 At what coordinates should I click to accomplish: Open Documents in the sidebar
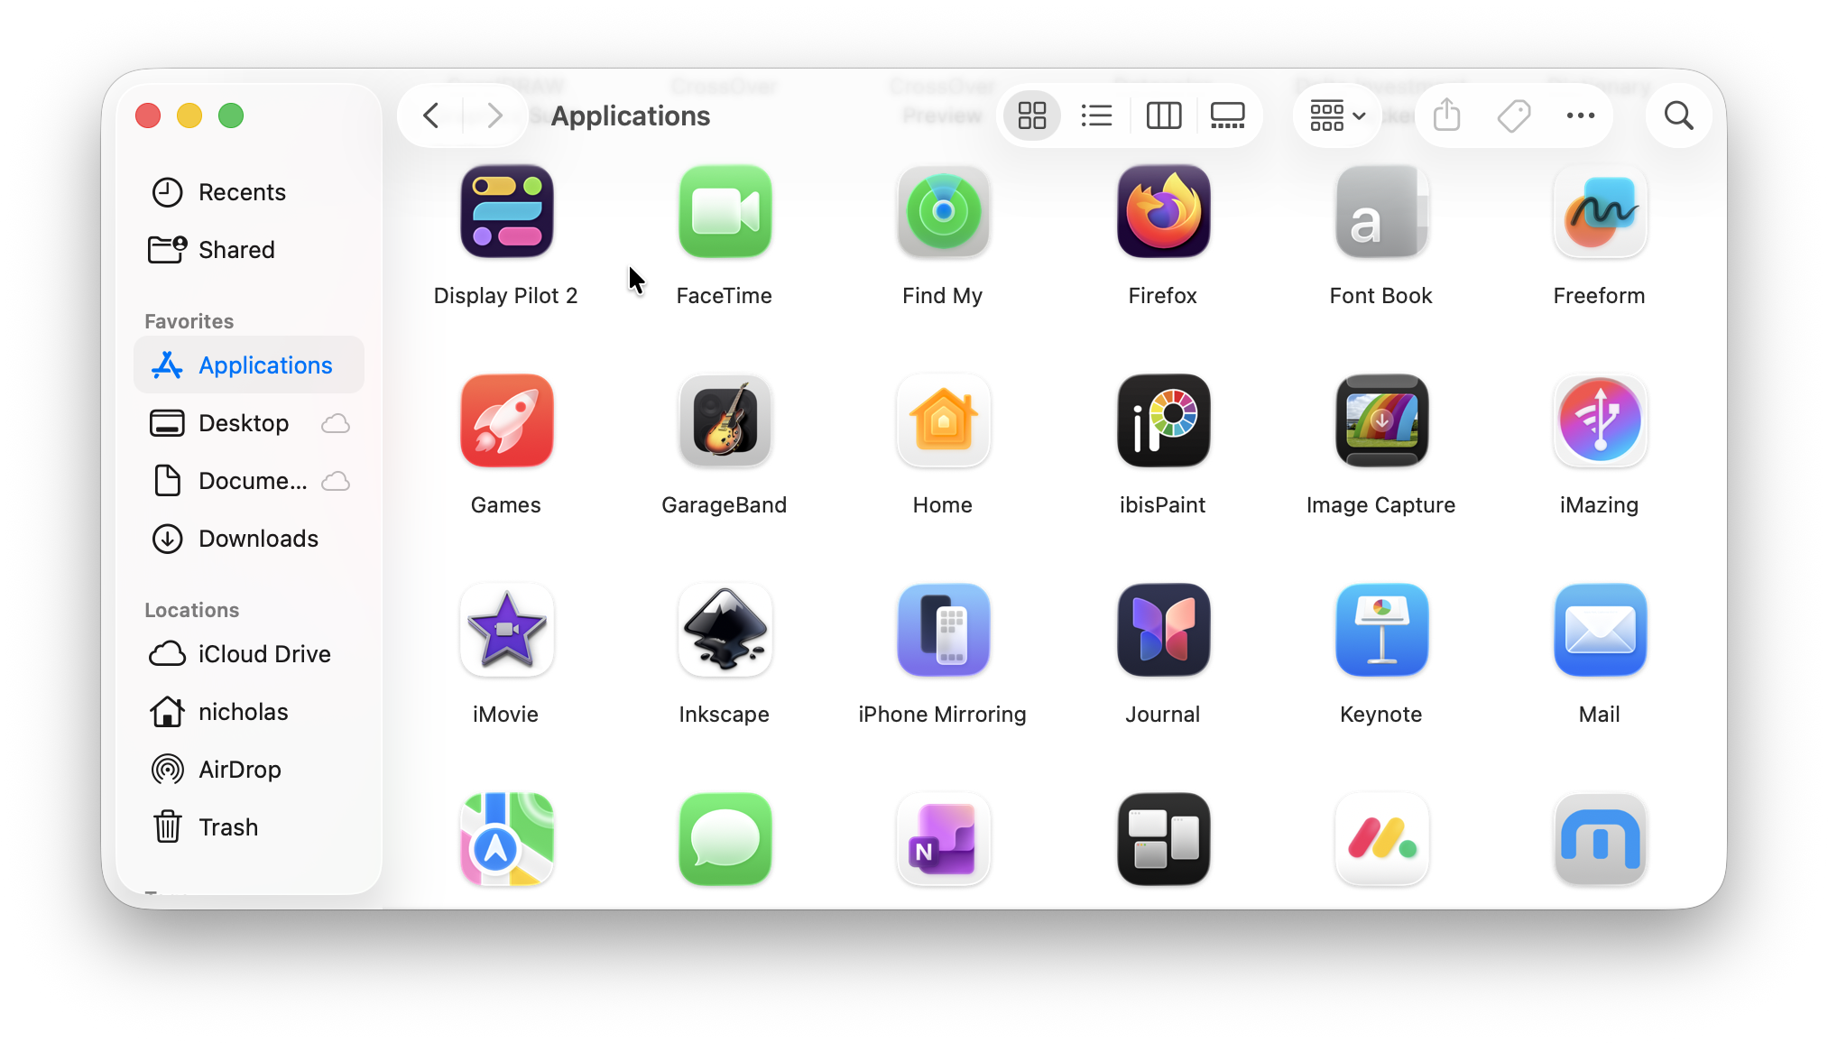(x=249, y=481)
